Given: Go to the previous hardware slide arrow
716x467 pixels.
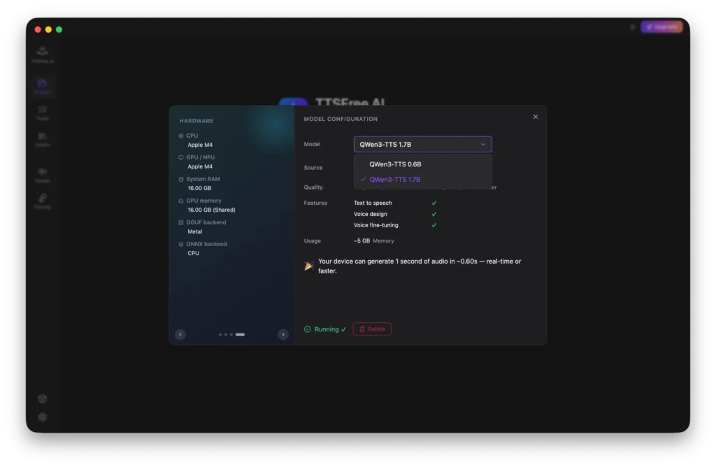Looking at the screenshot, I should [x=180, y=335].
